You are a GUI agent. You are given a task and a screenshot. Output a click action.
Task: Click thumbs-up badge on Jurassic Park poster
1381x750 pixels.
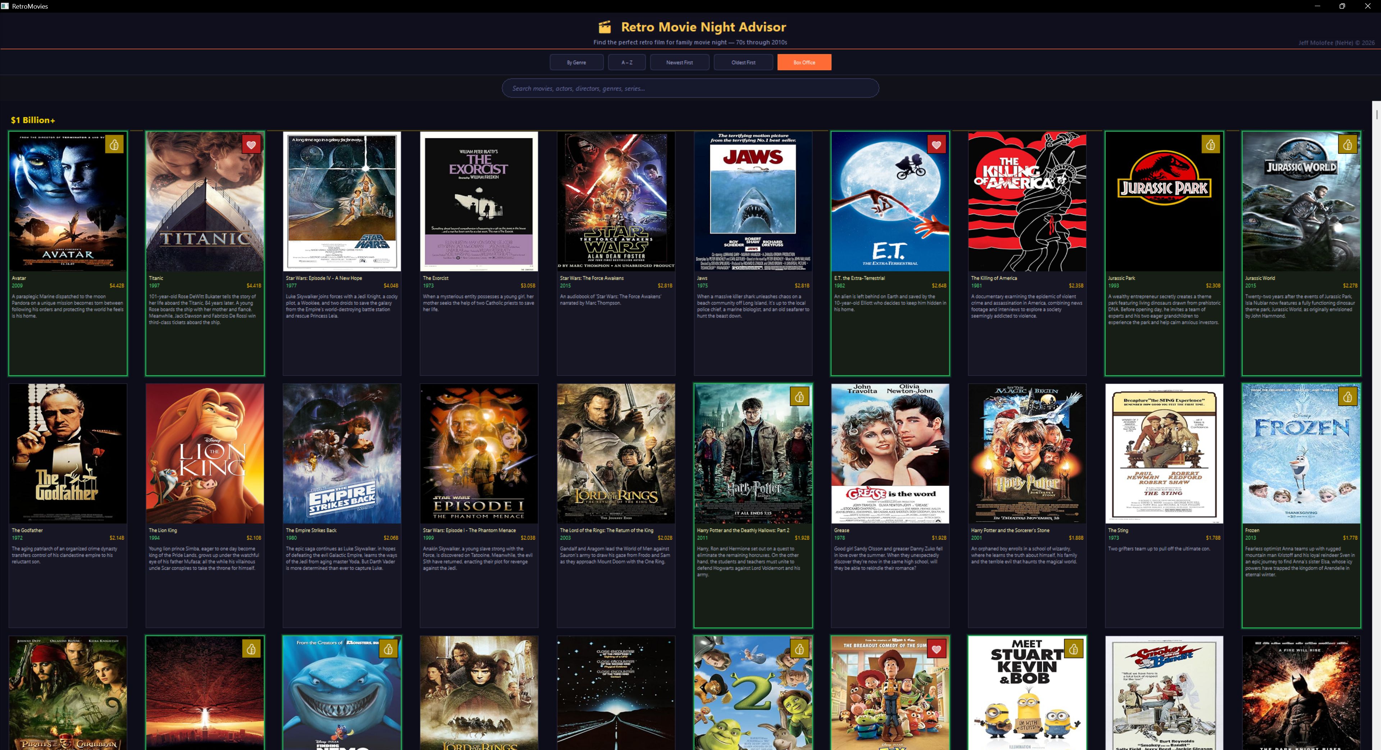click(1211, 144)
